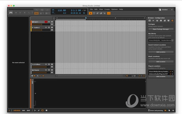Switch to the MIX view
Viewport: 182px width, 114px height.
coord(23,111)
